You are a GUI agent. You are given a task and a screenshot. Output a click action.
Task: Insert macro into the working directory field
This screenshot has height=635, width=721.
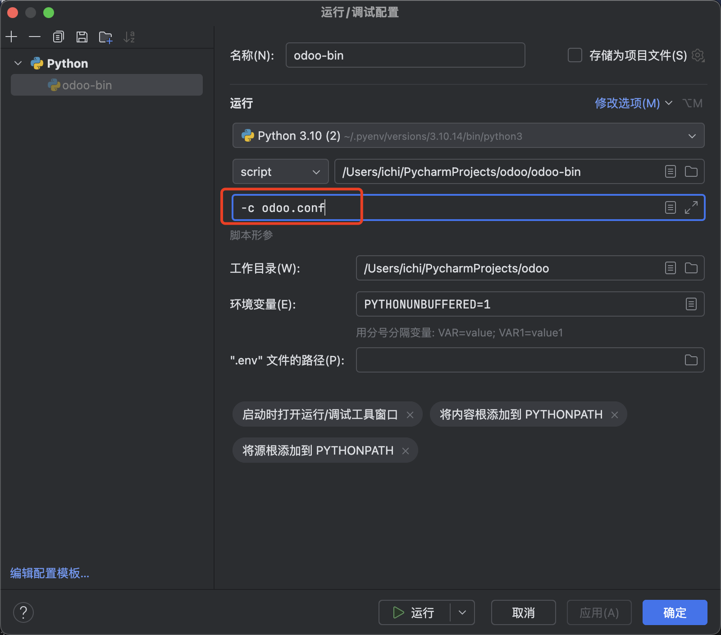tap(671, 268)
